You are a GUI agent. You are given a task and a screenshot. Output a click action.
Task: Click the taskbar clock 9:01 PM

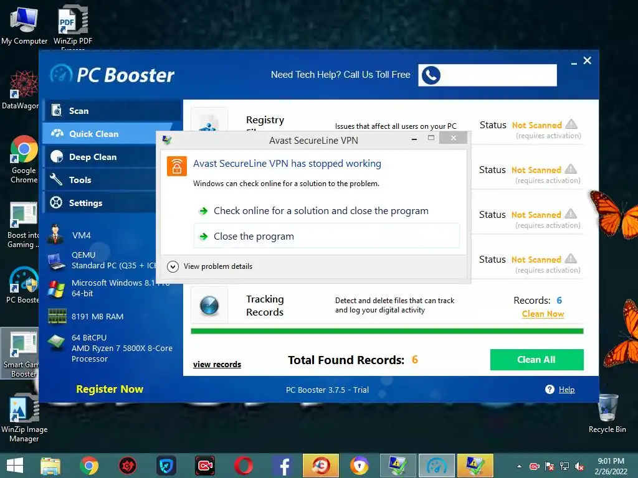[611, 466]
